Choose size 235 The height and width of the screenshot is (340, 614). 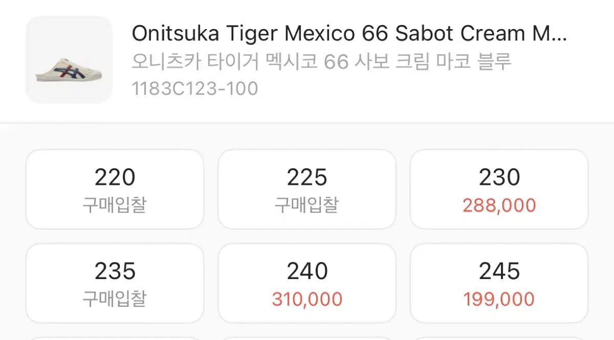[115, 283]
